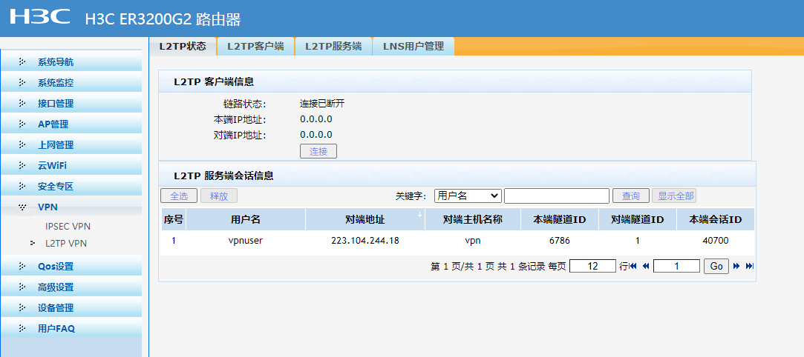Sort by the 对端隧道ID column header
The image size is (804, 357).
tap(638, 219)
